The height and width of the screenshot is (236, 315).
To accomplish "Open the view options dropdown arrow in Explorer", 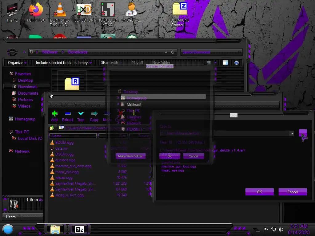I will click(x=215, y=63).
